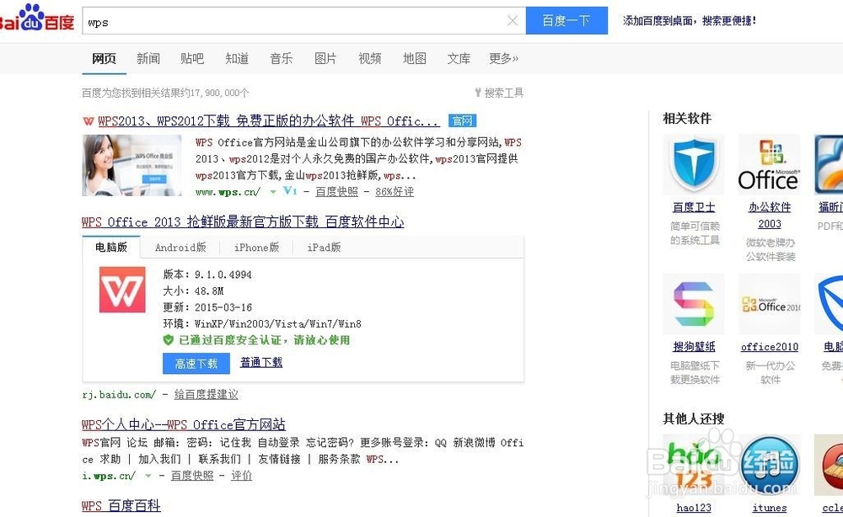Click the 86%好评 link
This screenshot has width=843, height=517.
(x=395, y=192)
